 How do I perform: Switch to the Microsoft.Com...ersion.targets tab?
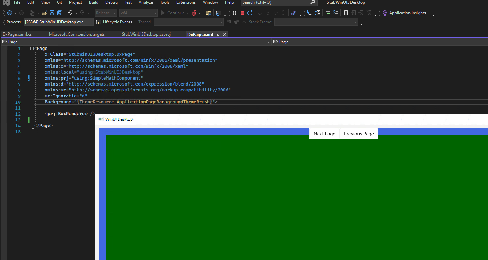[x=82, y=34]
